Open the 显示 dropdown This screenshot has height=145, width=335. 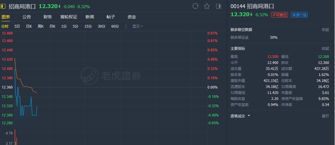137,26
